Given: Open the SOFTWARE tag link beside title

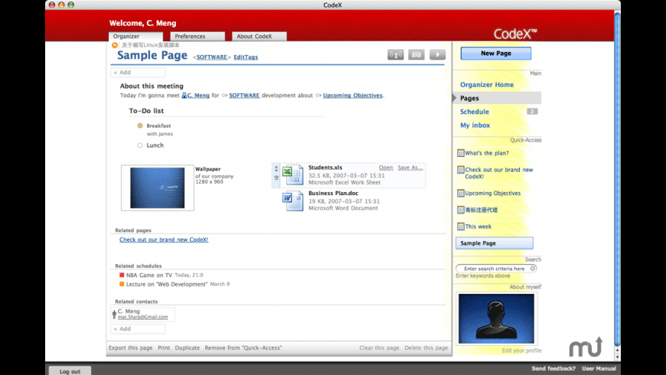Looking at the screenshot, I should 211,57.
